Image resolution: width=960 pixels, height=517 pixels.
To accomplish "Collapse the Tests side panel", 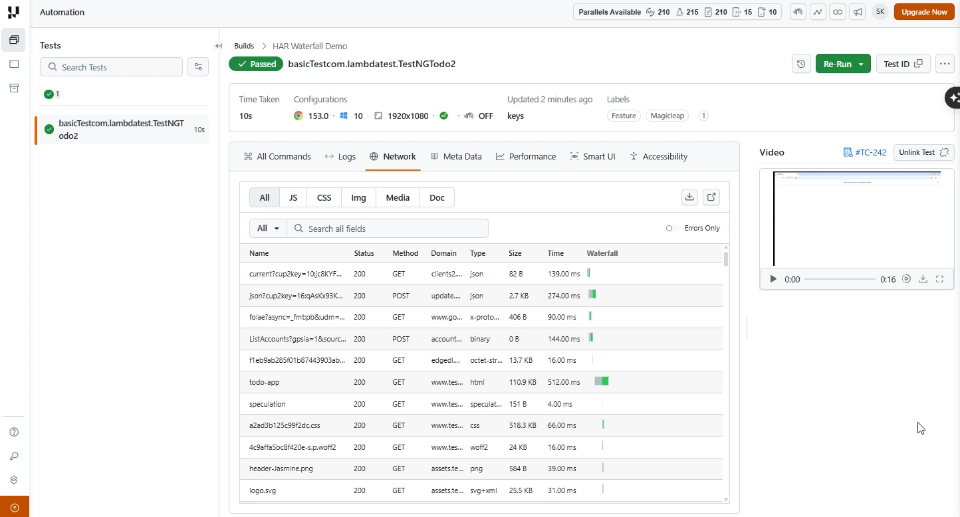I will coord(219,46).
